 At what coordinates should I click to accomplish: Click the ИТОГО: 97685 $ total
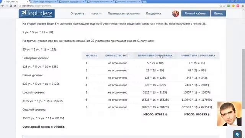[x=155, y=115]
